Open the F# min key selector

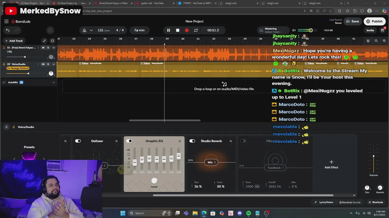tap(139, 30)
